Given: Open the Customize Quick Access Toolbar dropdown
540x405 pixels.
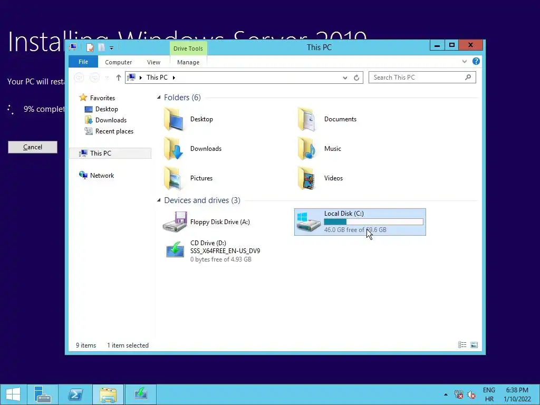Looking at the screenshot, I should [112, 48].
